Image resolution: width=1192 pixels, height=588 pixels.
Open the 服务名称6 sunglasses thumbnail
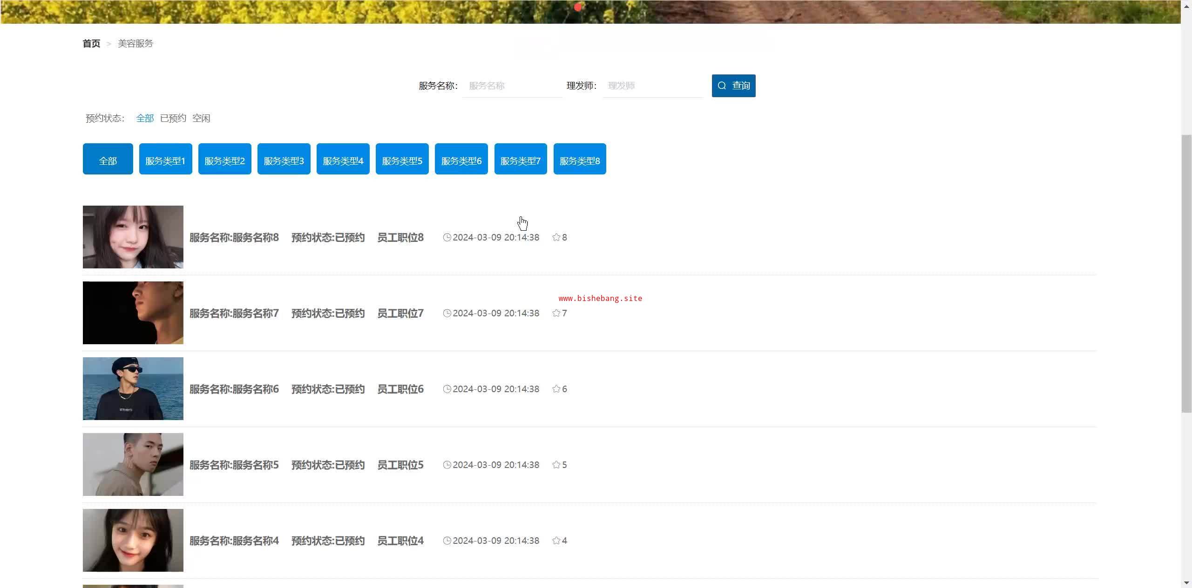click(133, 388)
